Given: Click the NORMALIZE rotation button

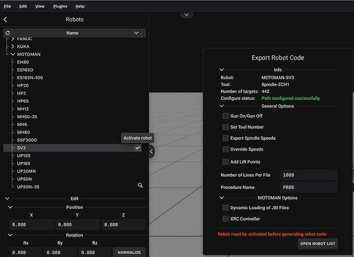Looking at the screenshot, I should pos(129,252).
